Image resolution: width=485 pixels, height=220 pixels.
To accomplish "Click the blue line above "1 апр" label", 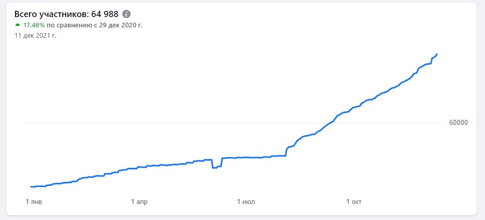I will pyautogui.click(x=139, y=167).
